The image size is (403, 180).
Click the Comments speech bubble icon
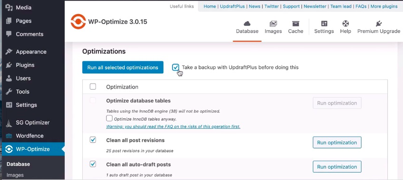tap(9, 34)
